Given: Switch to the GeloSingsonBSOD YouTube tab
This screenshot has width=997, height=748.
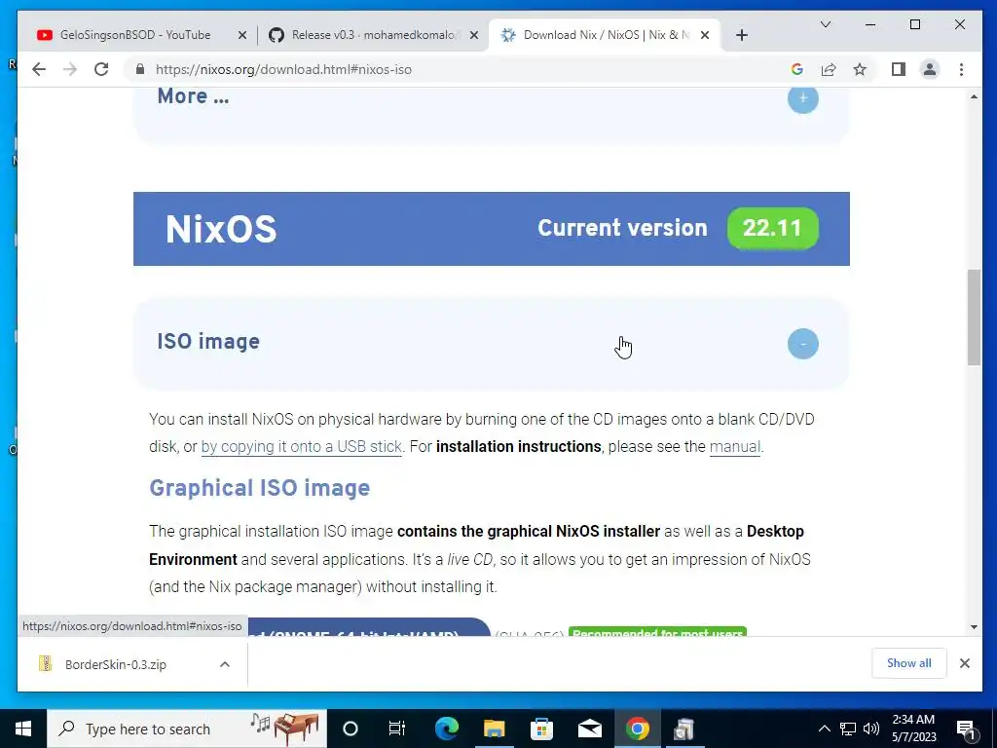Looking at the screenshot, I should click(x=134, y=35).
